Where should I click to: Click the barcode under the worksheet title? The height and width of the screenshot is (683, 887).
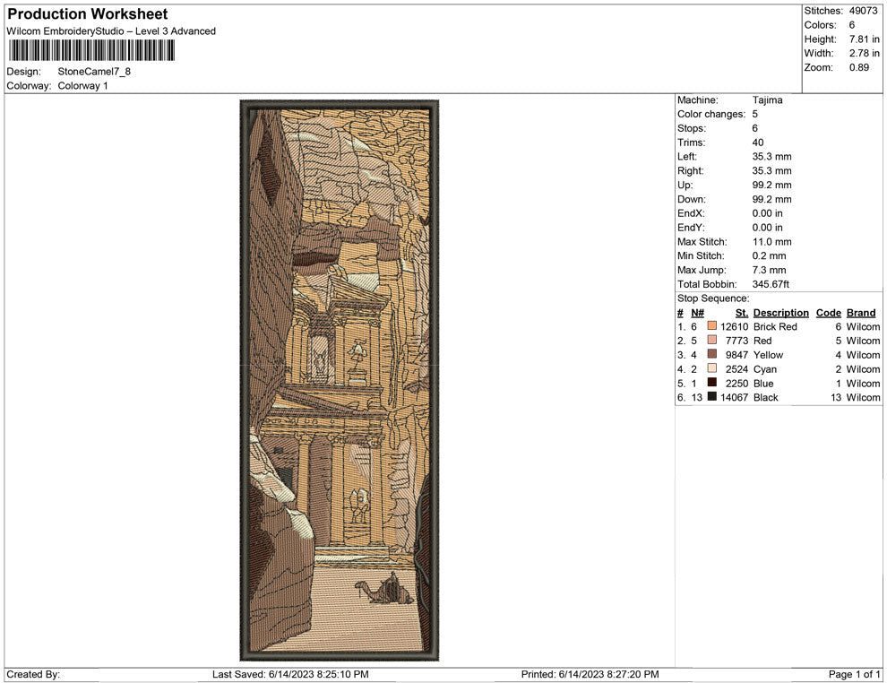90,50
